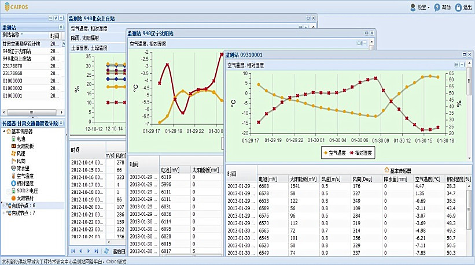Open 土壤湿度, 土壤温度 section in 北京上庄站 window
Screen dimensions: 475x265
click(89, 48)
